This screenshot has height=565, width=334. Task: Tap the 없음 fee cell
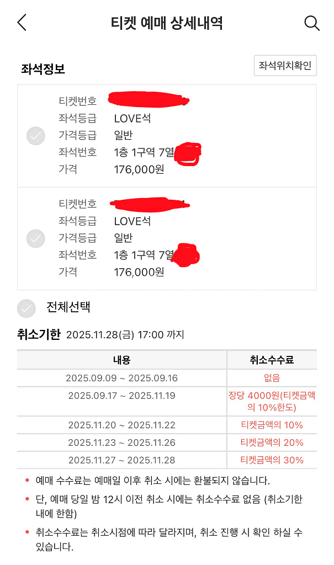[272, 378]
